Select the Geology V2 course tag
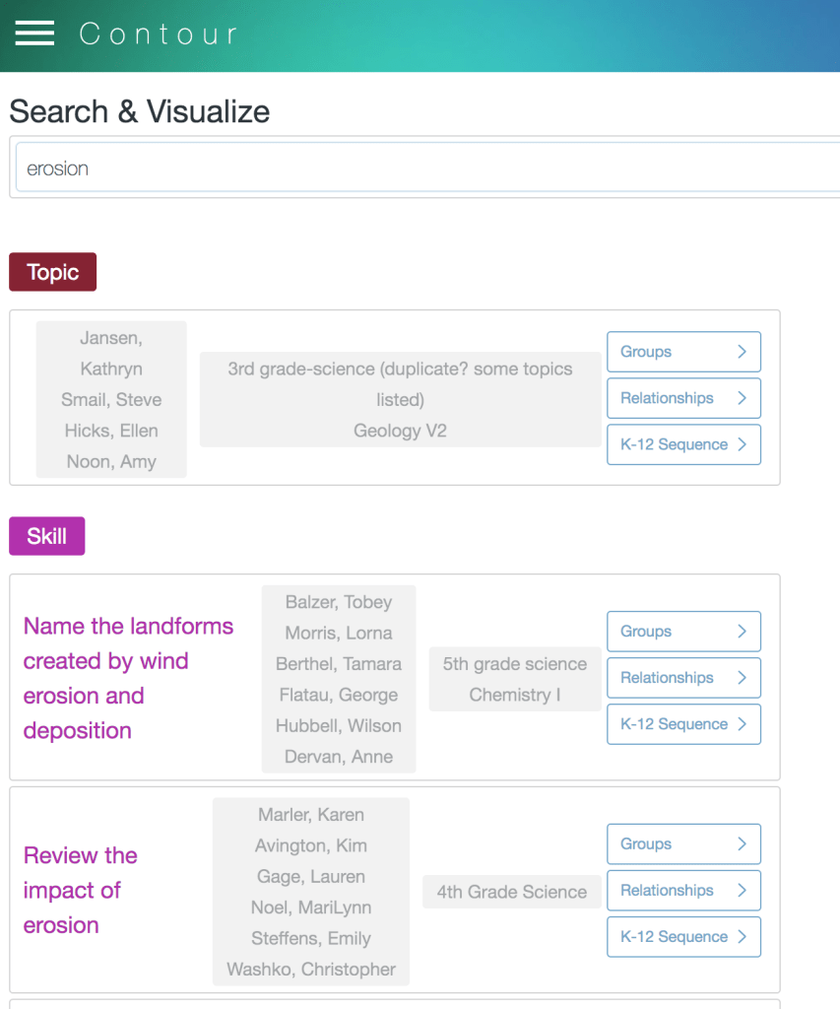The image size is (840, 1009). point(400,431)
